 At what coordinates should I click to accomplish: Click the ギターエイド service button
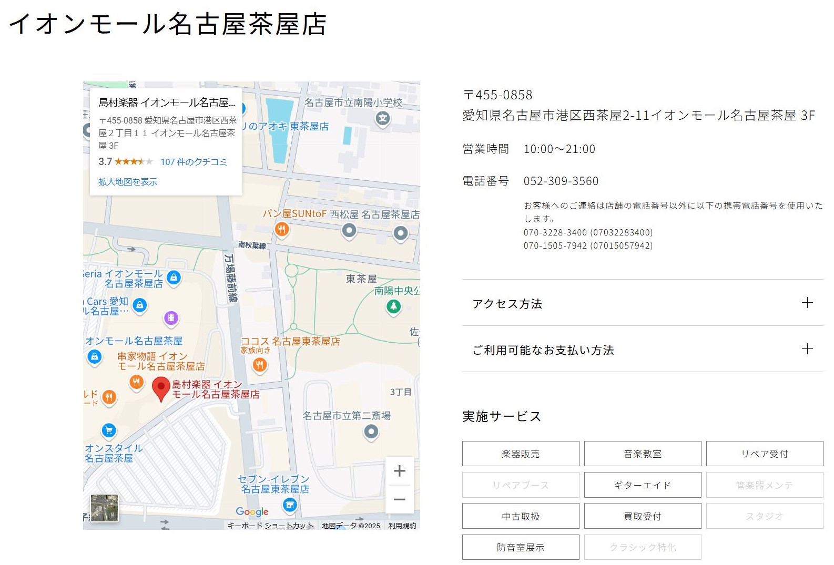(643, 485)
